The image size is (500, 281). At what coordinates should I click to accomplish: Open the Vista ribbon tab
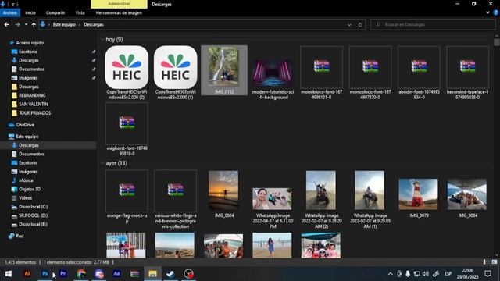click(x=80, y=12)
